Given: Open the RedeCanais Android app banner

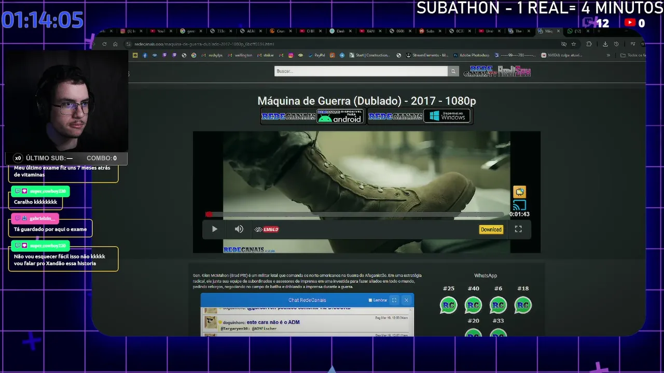Looking at the screenshot, I should click(x=313, y=116).
